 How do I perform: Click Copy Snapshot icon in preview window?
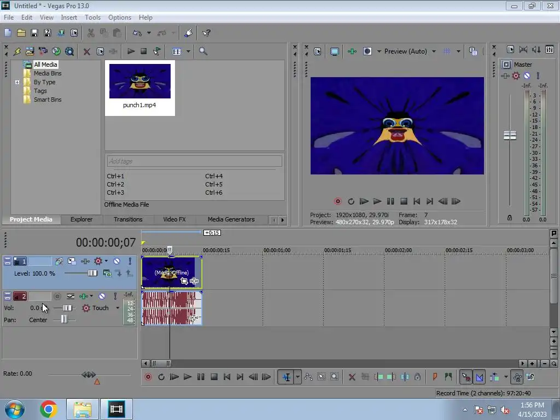click(x=473, y=51)
